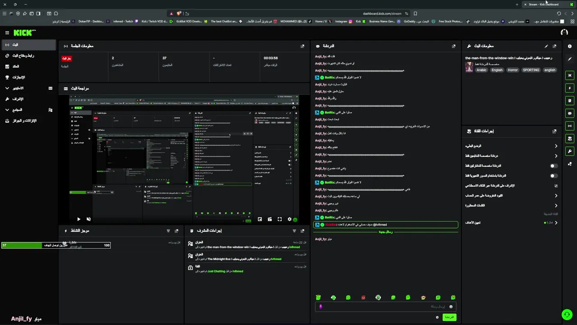Filter the activity feed panel
Viewport: 577px width, 325px height.
(169, 231)
